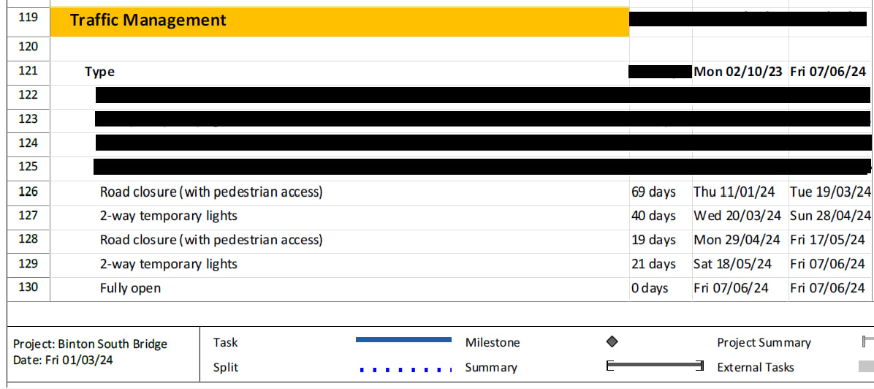
Task: Select row number 119
Action: click(28, 18)
